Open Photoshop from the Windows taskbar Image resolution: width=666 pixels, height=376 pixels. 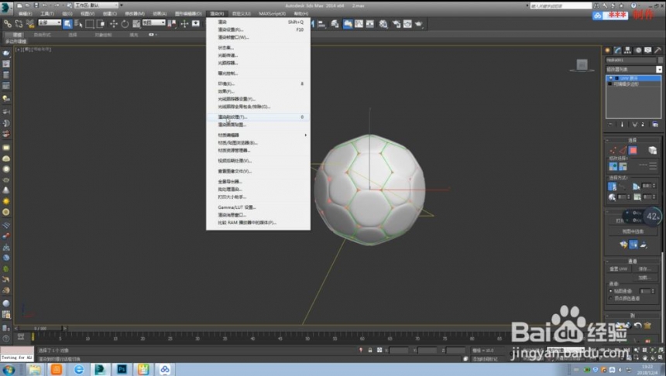pyautogui.click(x=122, y=370)
